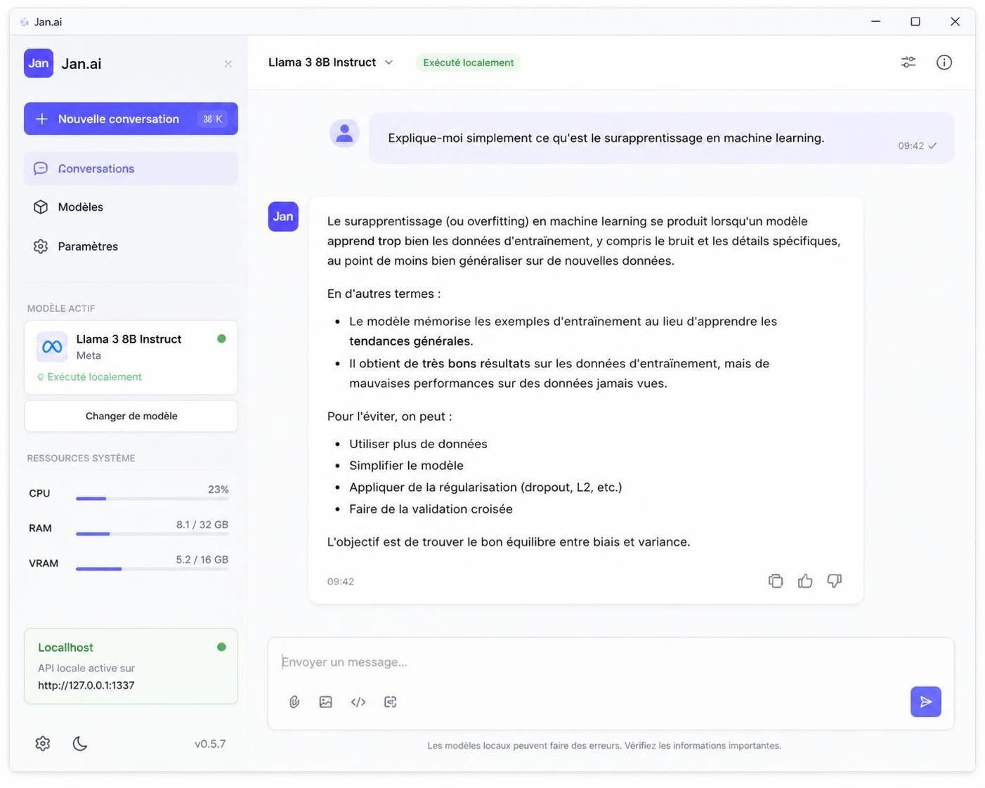
Task: Click the Exécuté localement badge in the header
Action: tap(468, 63)
